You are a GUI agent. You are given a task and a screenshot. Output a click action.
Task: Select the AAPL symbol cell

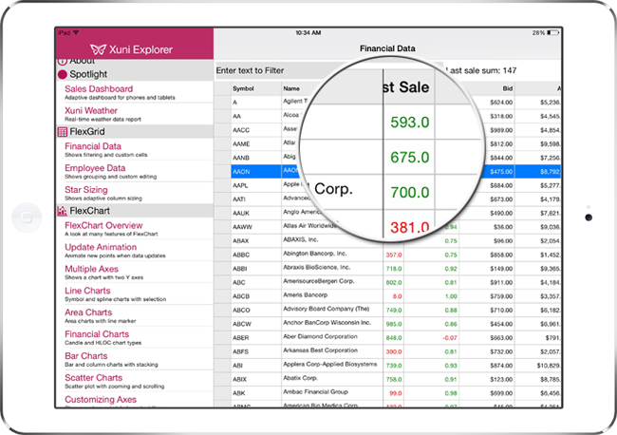256,185
